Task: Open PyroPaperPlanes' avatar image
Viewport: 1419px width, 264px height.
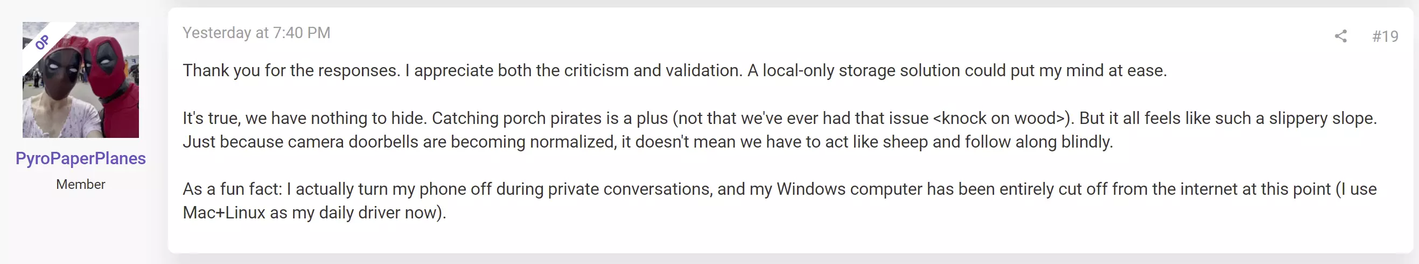Action: pyautogui.click(x=80, y=79)
